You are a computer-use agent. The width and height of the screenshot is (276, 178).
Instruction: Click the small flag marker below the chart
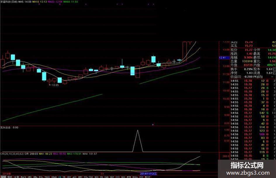tap(153, 125)
